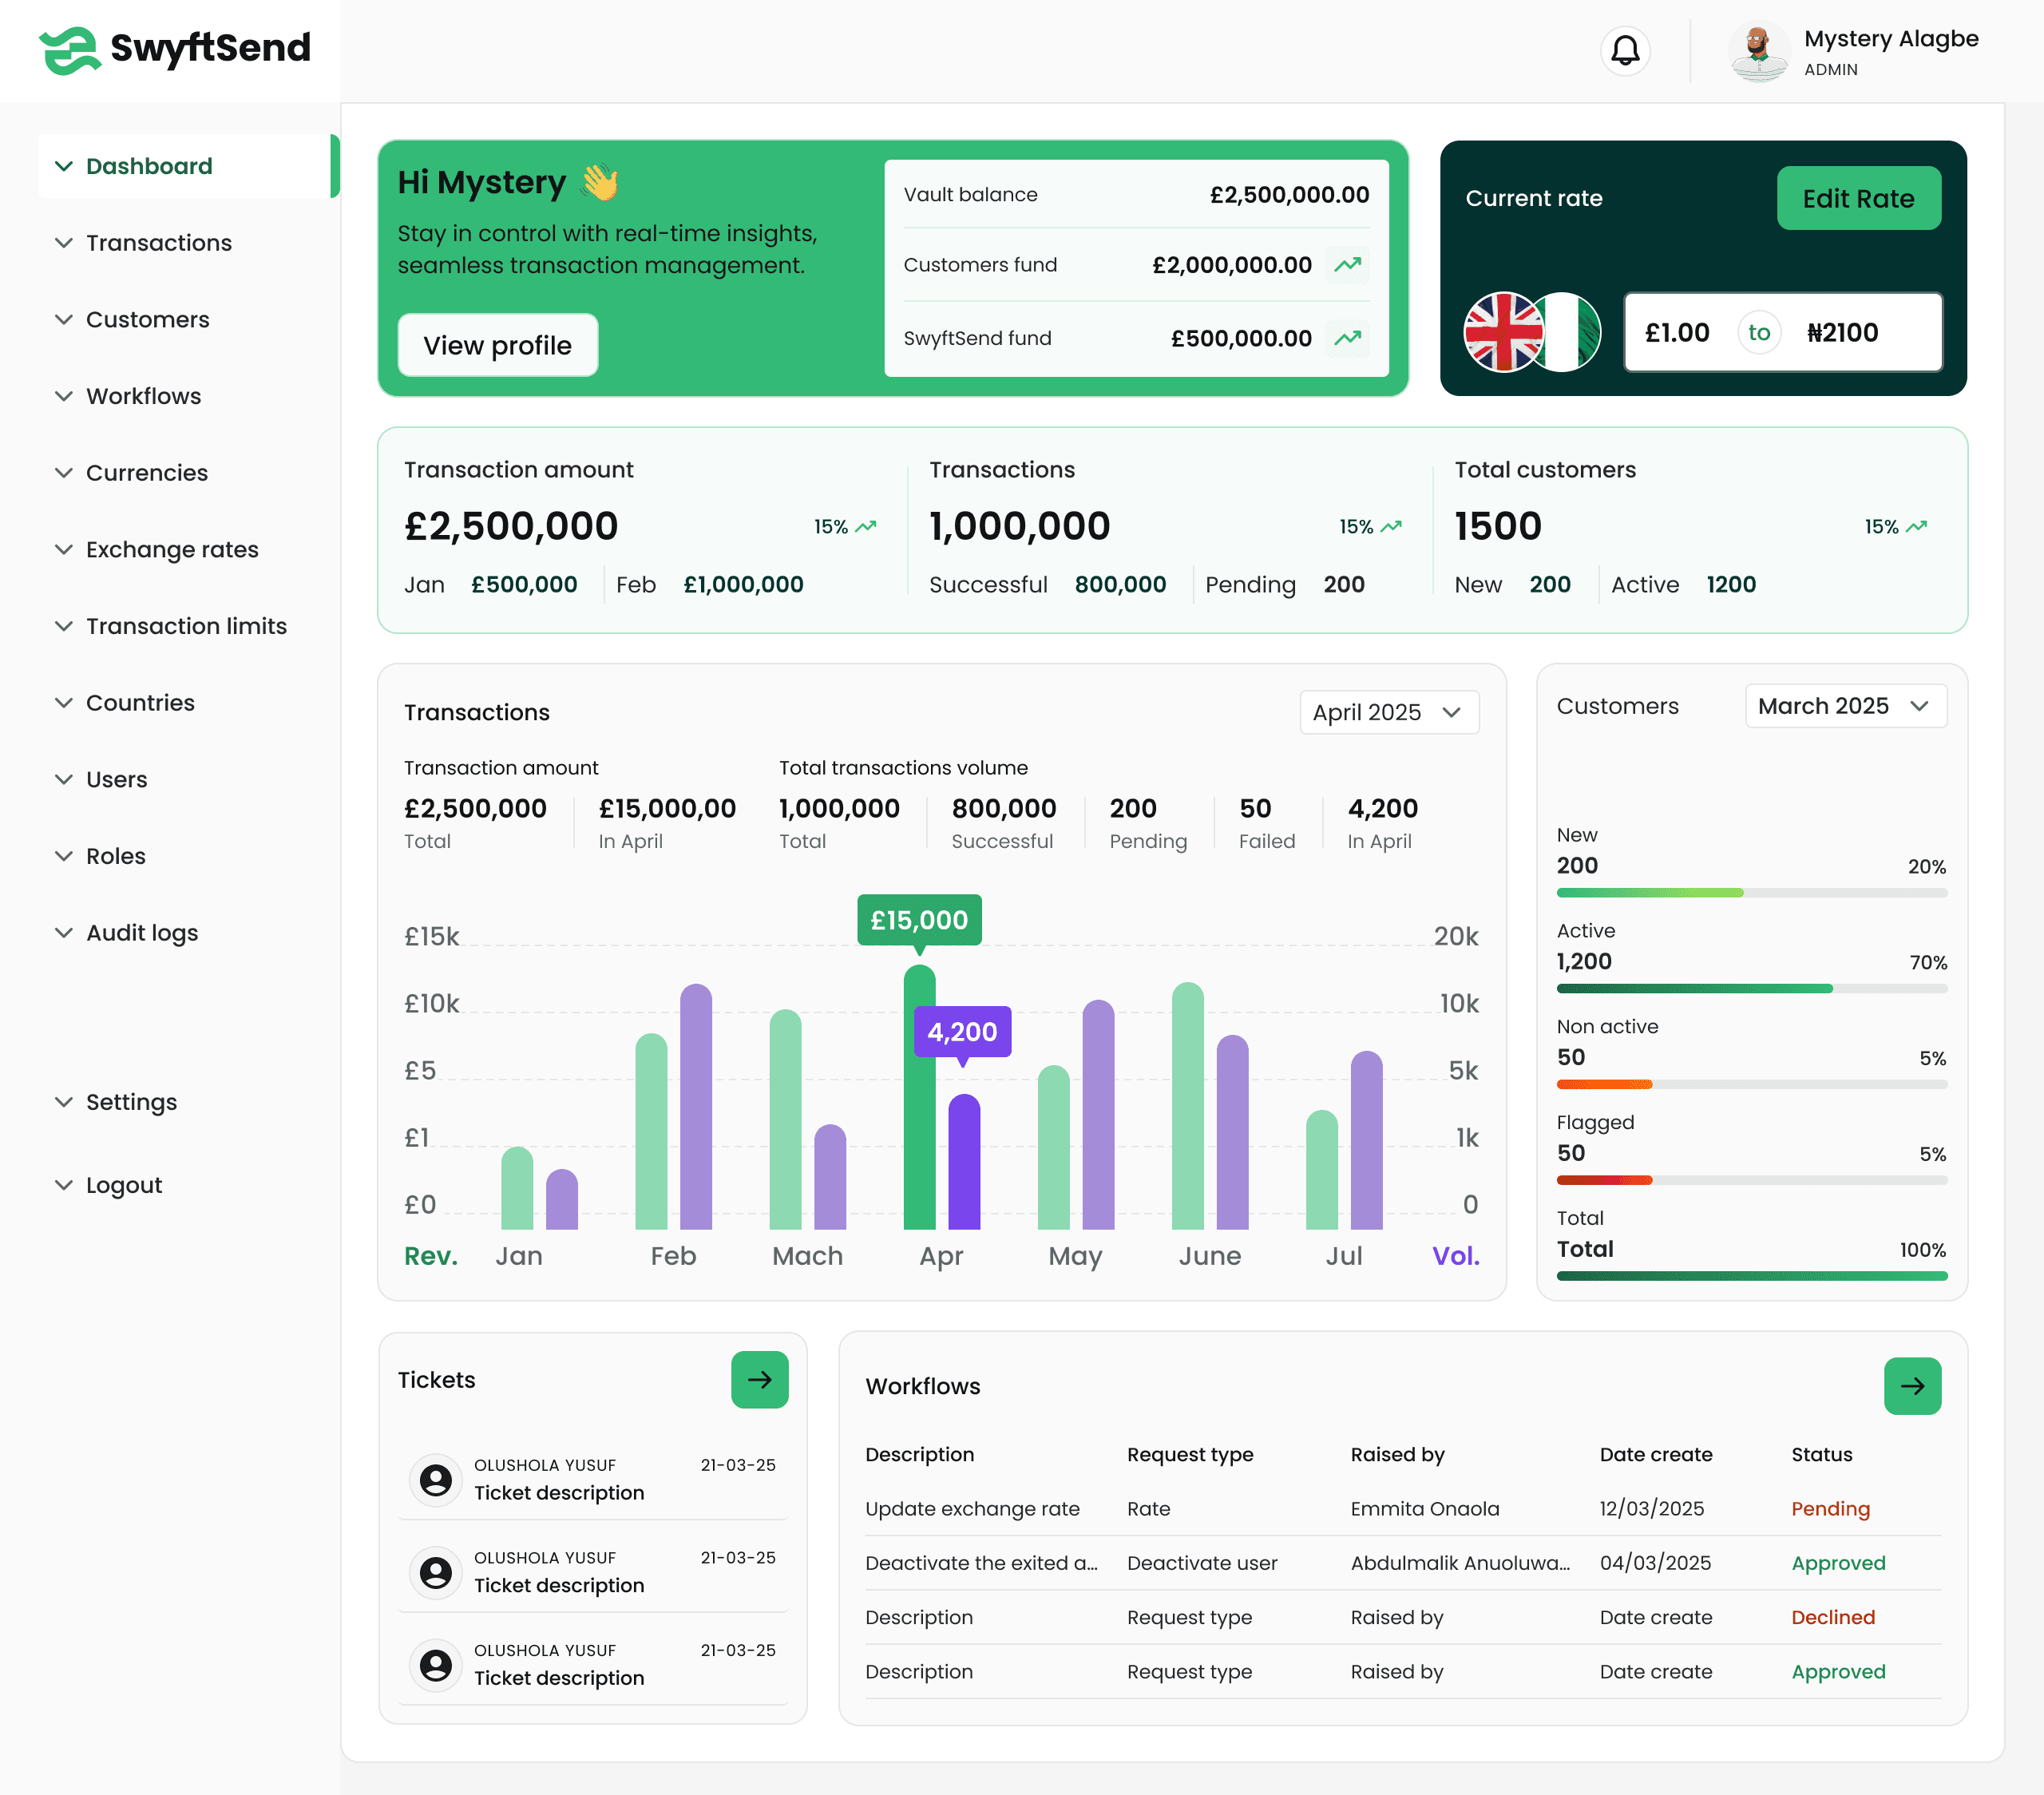The height and width of the screenshot is (1795, 2044).
Task: Click the Mystery Alagbe profile avatar
Action: point(1758,51)
